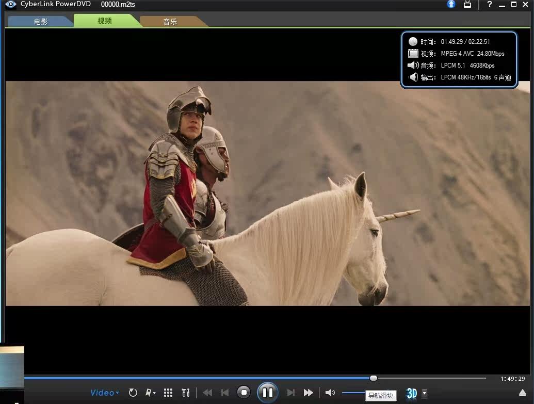Image resolution: width=534 pixels, height=404 pixels.
Task: Click the repeat playback icon
Action: [133, 393]
